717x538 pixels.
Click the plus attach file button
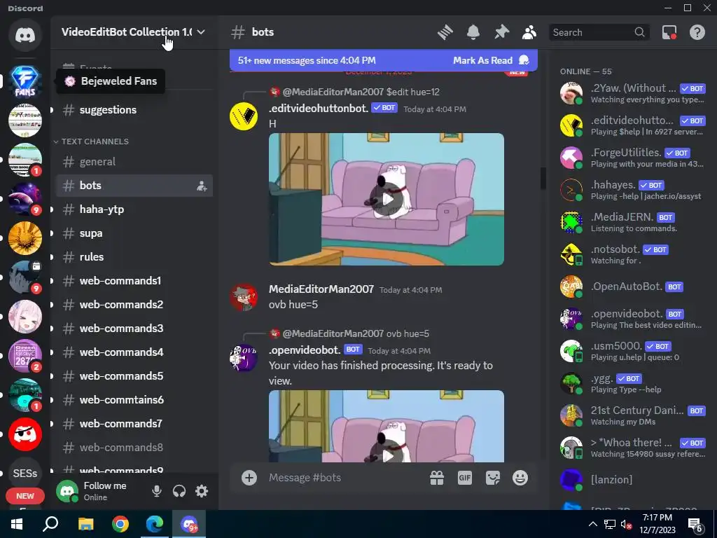[x=249, y=478]
